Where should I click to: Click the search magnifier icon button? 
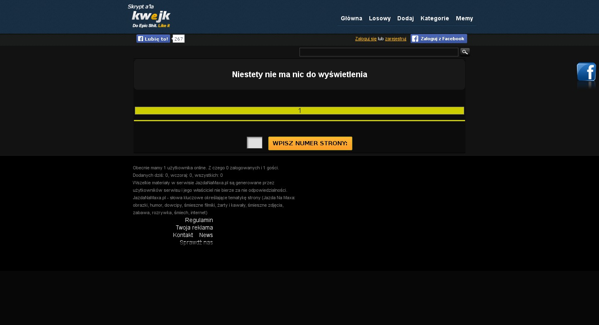(x=465, y=52)
